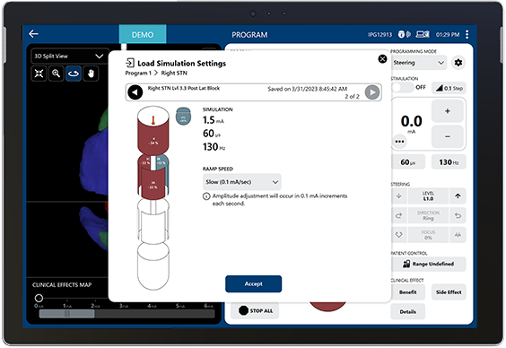Screen dimensions: 506x348
Task: Click the 1.5 mA simulation value
Action: pos(214,120)
